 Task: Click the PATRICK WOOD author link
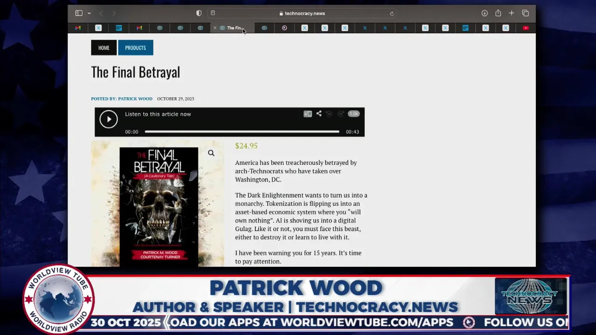pos(135,99)
